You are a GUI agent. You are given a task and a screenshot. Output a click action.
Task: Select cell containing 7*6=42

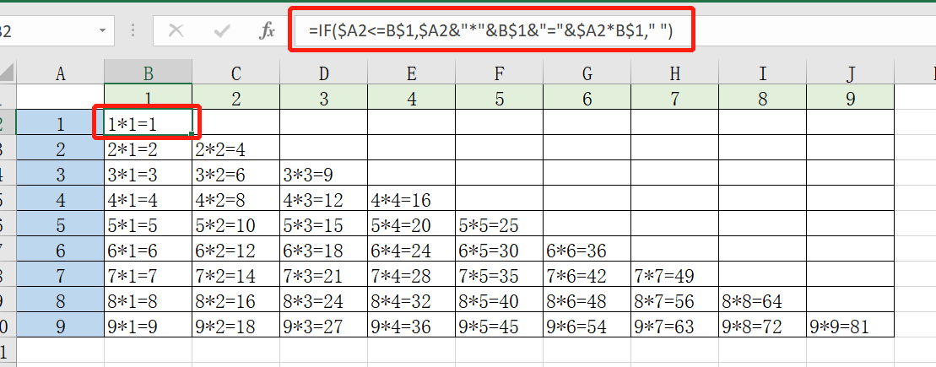tap(587, 274)
